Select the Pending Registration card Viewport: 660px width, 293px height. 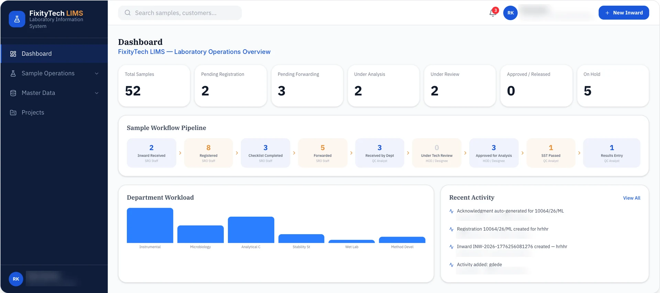click(231, 86)
